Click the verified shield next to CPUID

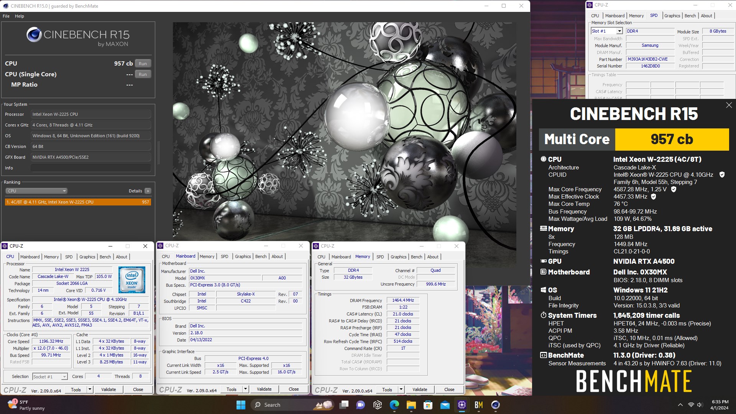tap(722, 175)
